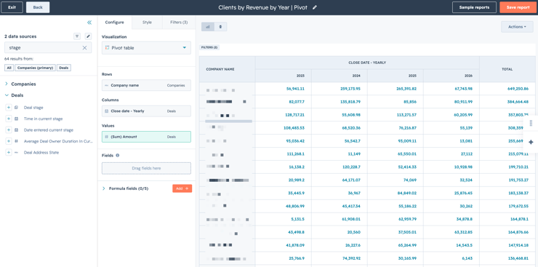The height and width of the screenshot is (267, 538).
Task: Open the data source filter icon
Action: (77, 36)
